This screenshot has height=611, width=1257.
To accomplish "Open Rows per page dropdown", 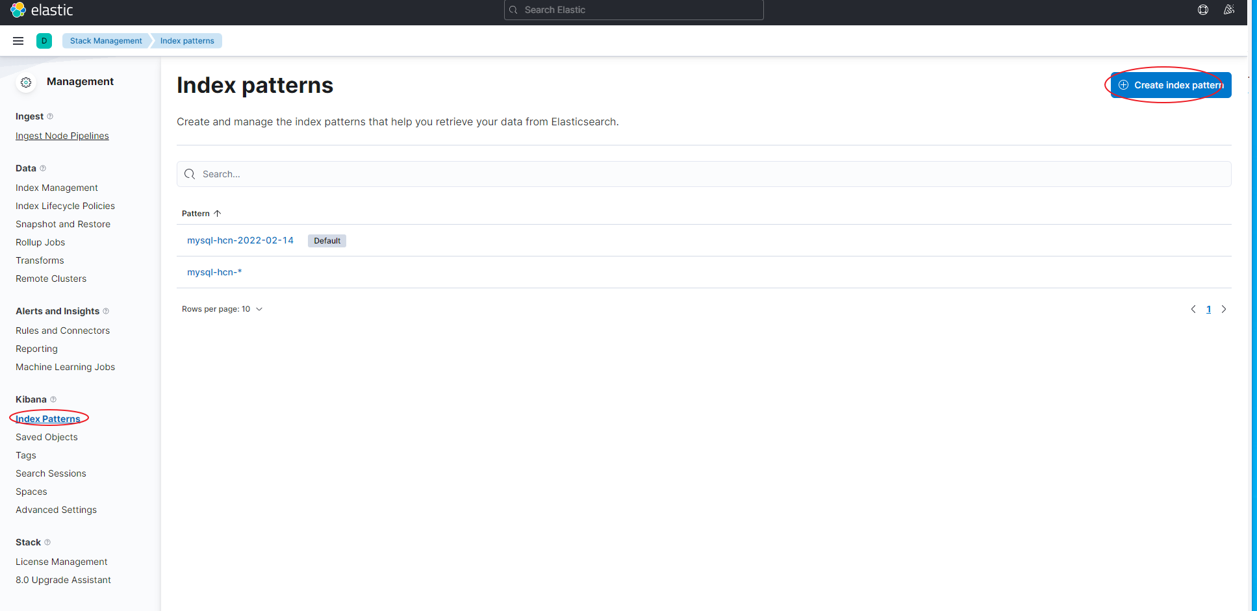I will (222, 309).
